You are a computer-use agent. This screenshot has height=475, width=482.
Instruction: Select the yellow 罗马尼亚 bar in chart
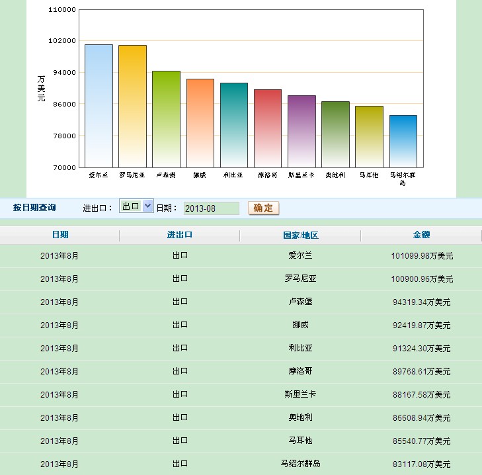pos(132,106)
